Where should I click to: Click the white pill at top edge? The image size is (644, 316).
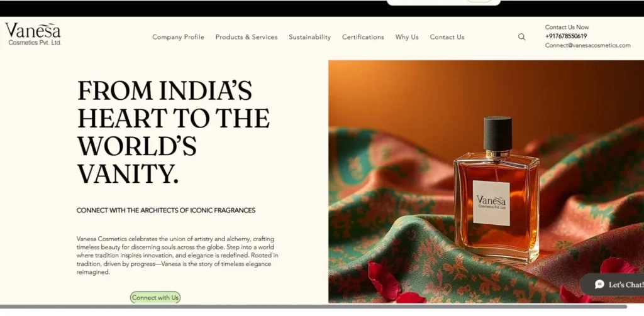point(443,3)
